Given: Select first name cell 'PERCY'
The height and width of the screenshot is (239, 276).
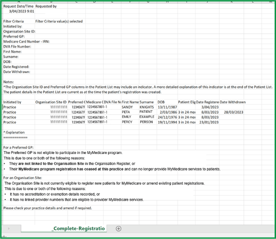Looking at the screenshot, I should coord(127,122).
